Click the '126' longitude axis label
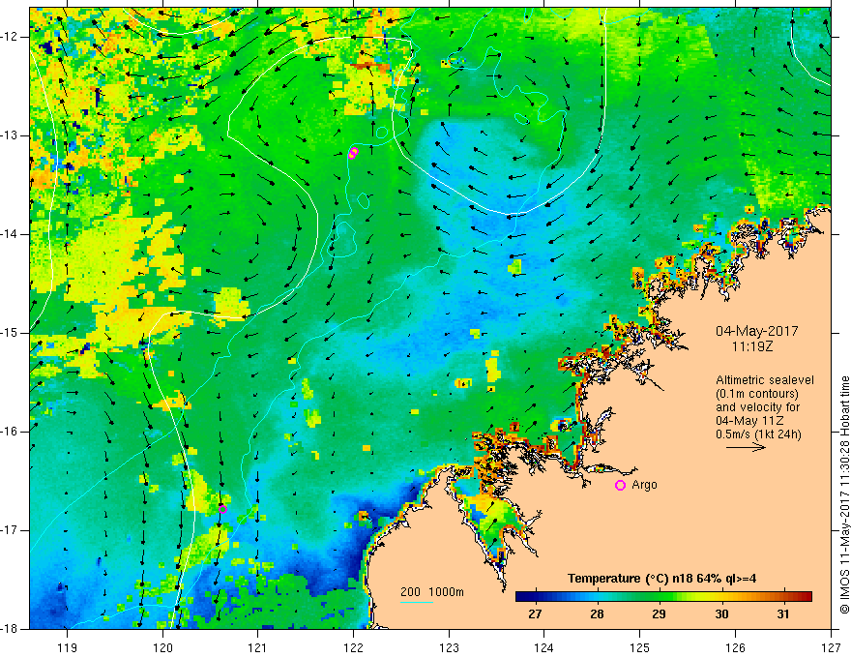This screenshot has height=658, width=851. pyautogui.click(x=735, y=647)
